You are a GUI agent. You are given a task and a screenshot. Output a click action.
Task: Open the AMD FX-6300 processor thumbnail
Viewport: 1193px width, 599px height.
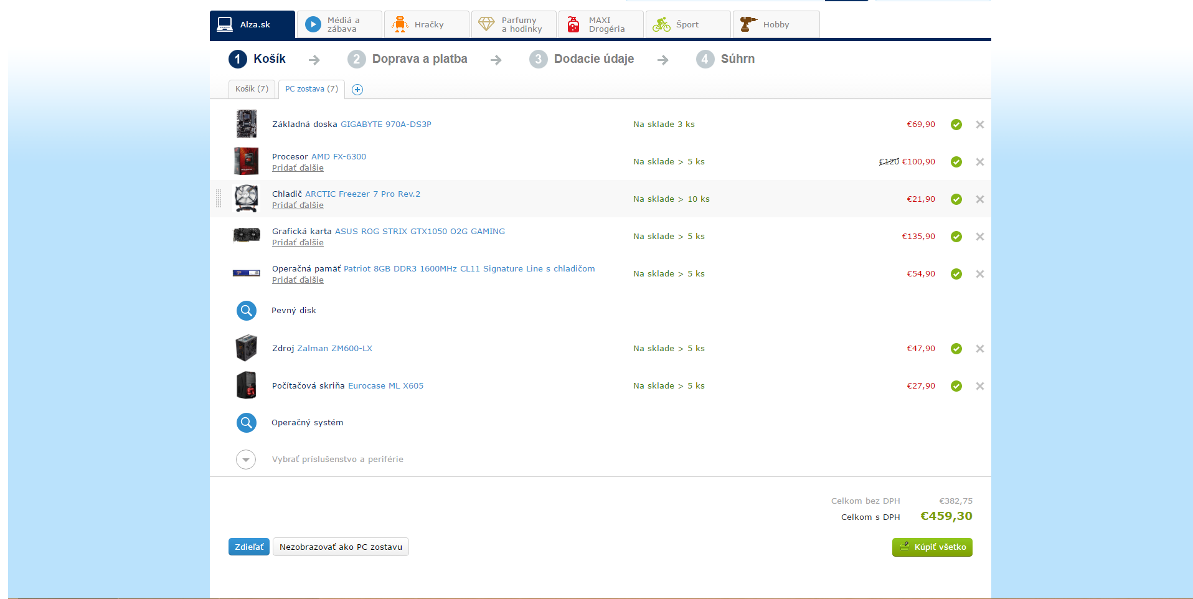point(247,161)
